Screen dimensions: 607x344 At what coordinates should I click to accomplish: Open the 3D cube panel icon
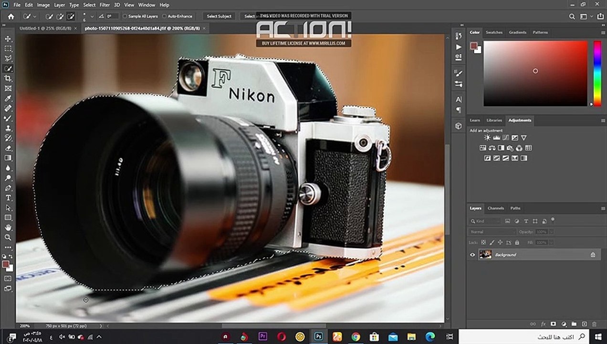pos(459,126)
